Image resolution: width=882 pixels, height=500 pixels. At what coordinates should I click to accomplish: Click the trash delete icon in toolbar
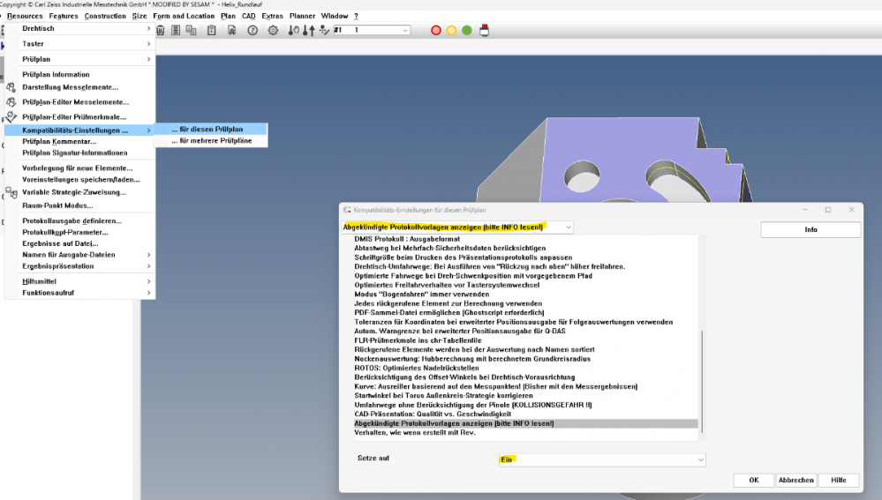pos(161,30)
